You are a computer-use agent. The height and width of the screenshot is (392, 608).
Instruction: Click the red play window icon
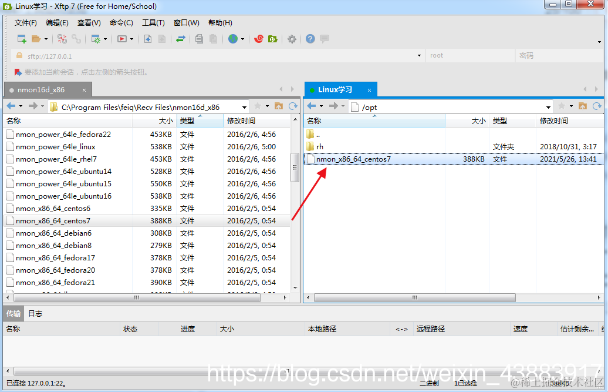pyautogui.click(x=122, y=39)
